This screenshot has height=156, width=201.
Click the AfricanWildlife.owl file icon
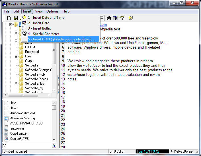(7, 113)
